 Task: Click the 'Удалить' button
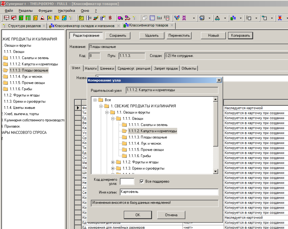click(x=152, y=35)
